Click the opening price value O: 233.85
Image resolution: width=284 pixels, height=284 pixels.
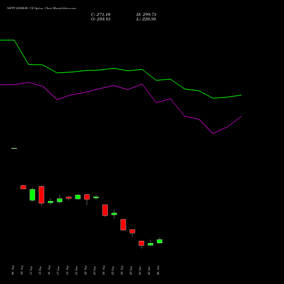(101, 19)
